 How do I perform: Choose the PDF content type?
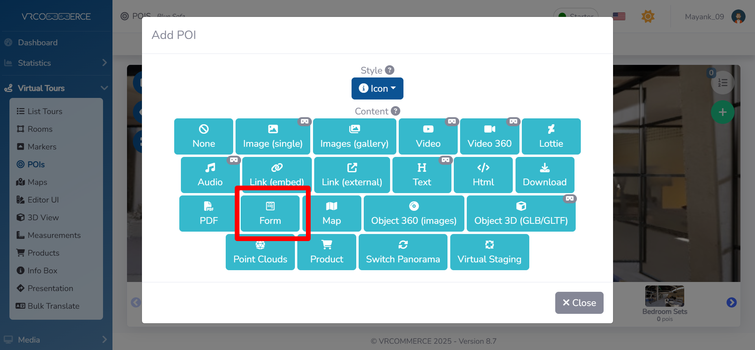click(x=208, y=214)
